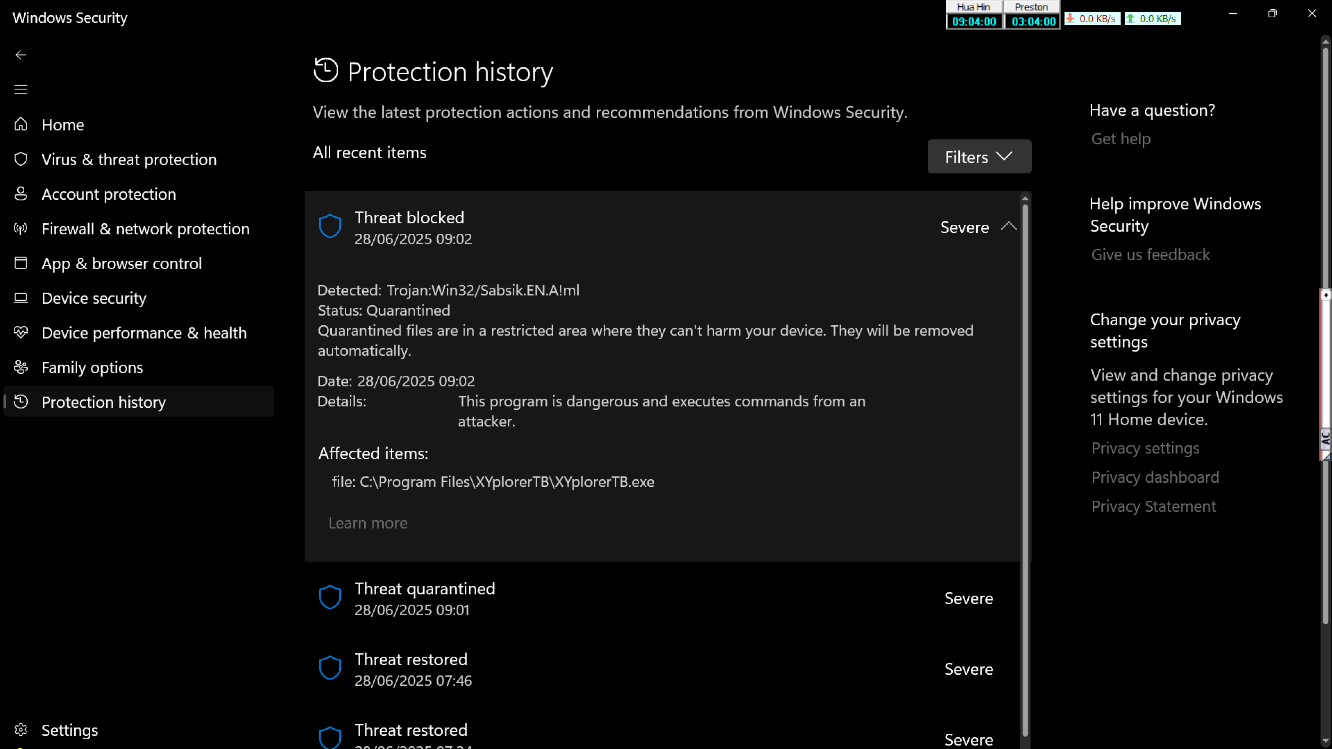The image size is (1332, 749).
Task: Open Settings via the gear icon
Action: point(21,729)
